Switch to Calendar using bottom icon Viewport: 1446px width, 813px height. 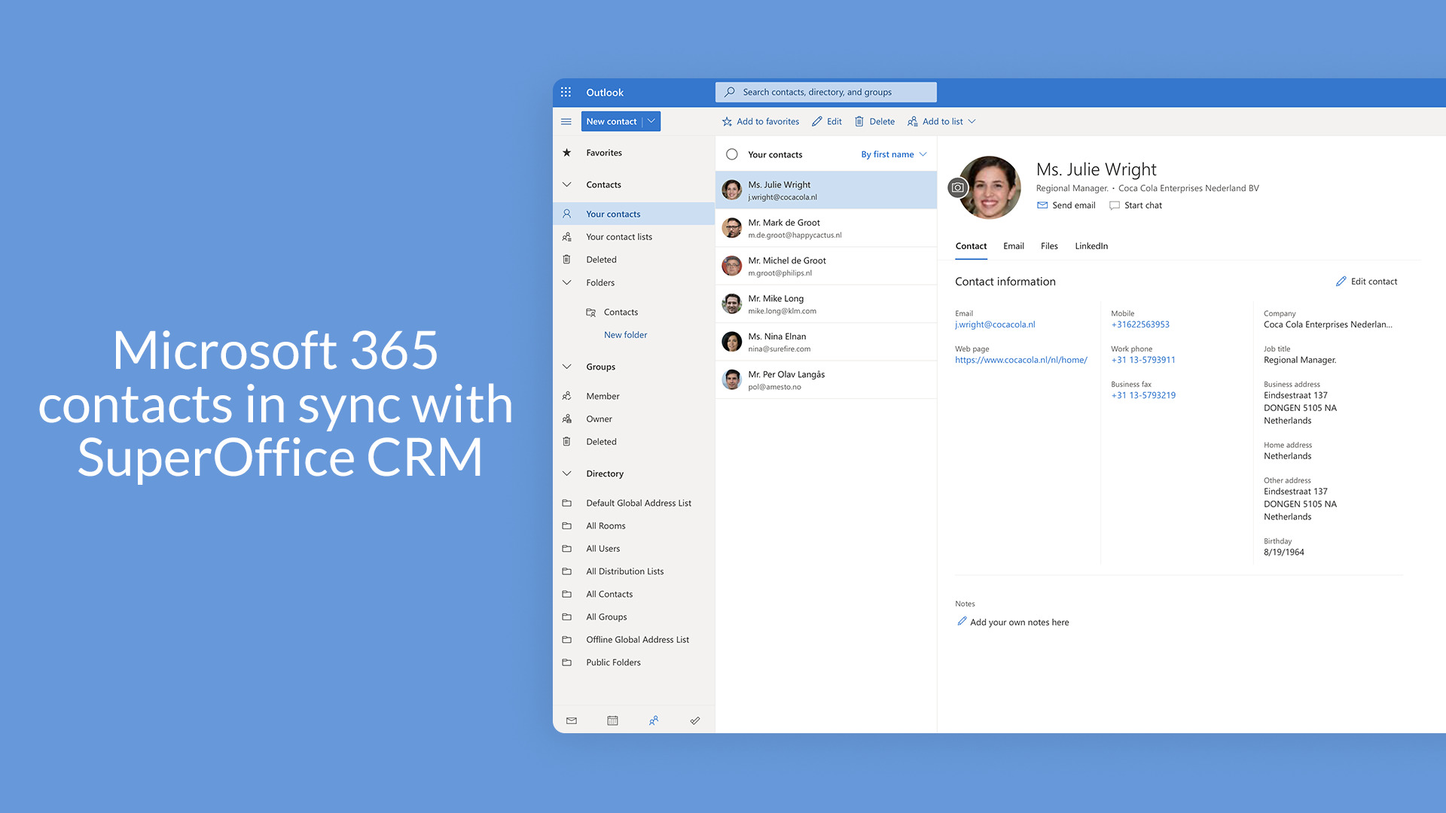coord(612,720)
